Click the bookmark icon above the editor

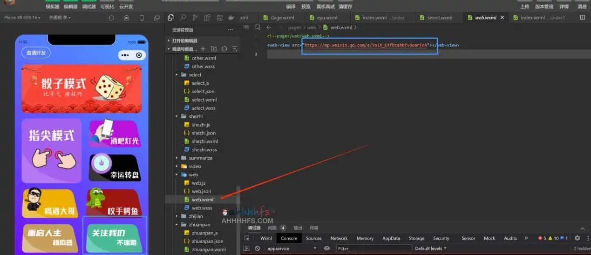(x=258, y=27)
